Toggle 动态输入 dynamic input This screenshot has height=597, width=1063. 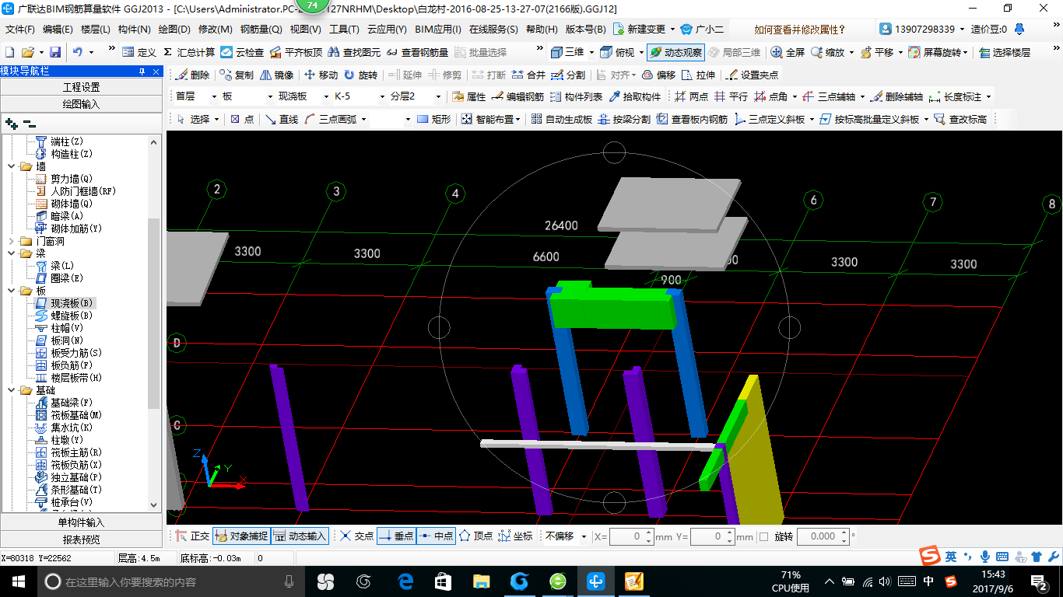click(x=300, y=536)
